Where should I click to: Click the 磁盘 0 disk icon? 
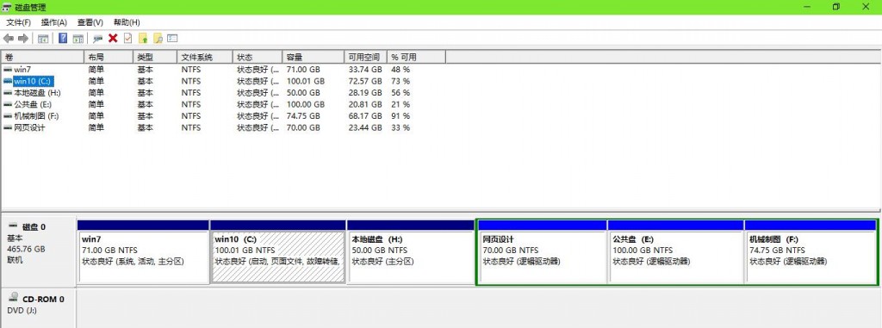click(x=13, y=226)
